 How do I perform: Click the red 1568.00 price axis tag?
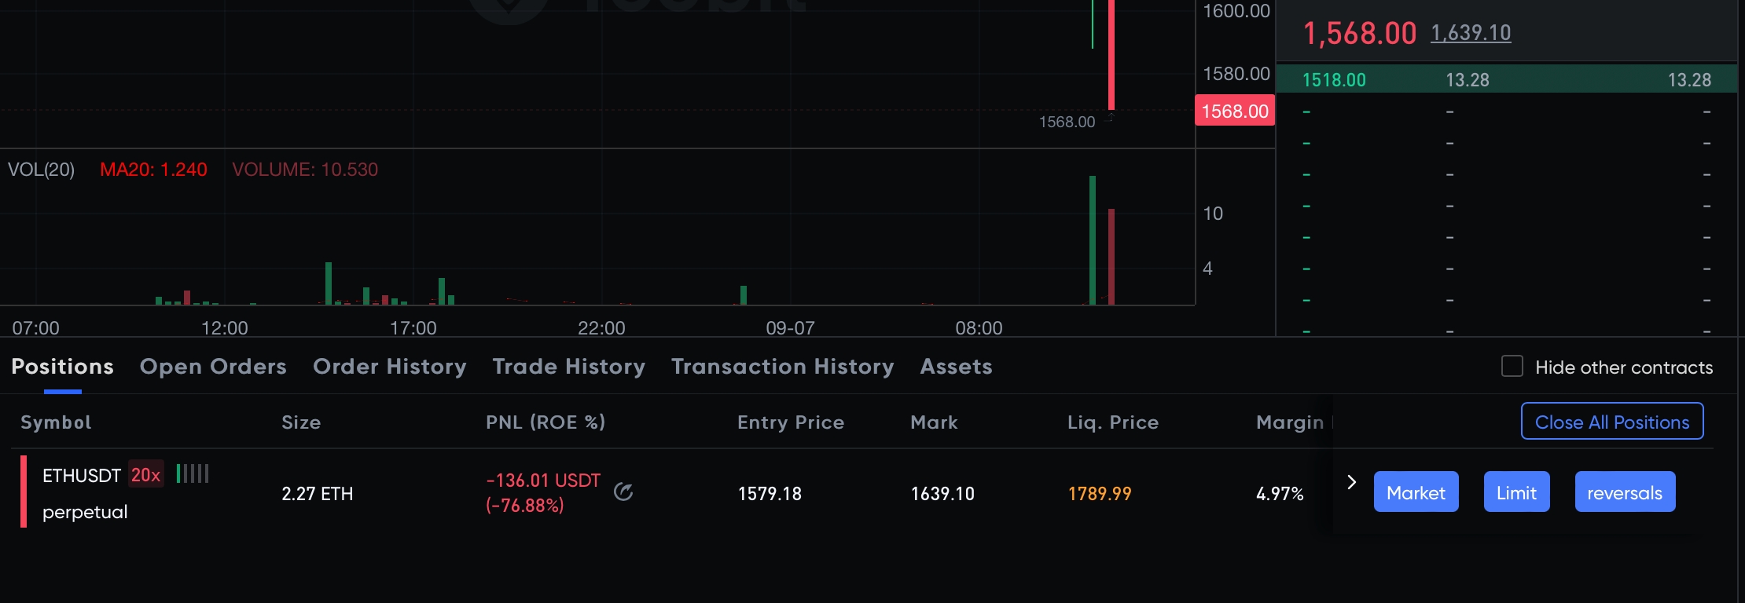click(1234, 111)
